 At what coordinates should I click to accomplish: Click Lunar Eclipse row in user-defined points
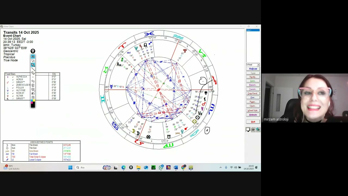pos(42,160)
